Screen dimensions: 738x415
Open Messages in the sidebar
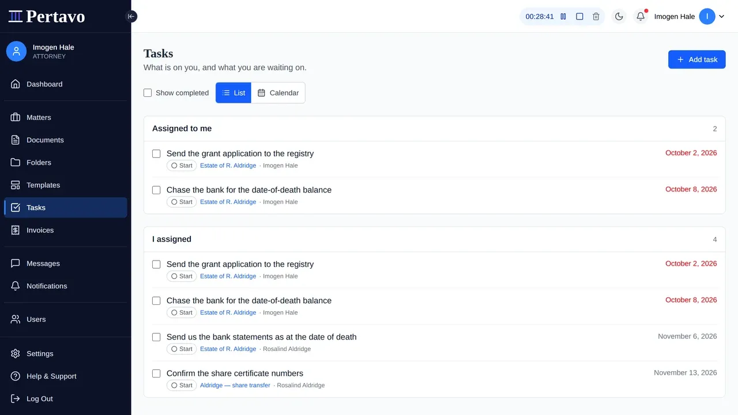[x=65, y=263]
